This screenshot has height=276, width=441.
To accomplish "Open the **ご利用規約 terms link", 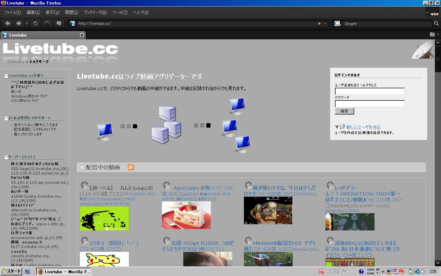I will 37,85.
